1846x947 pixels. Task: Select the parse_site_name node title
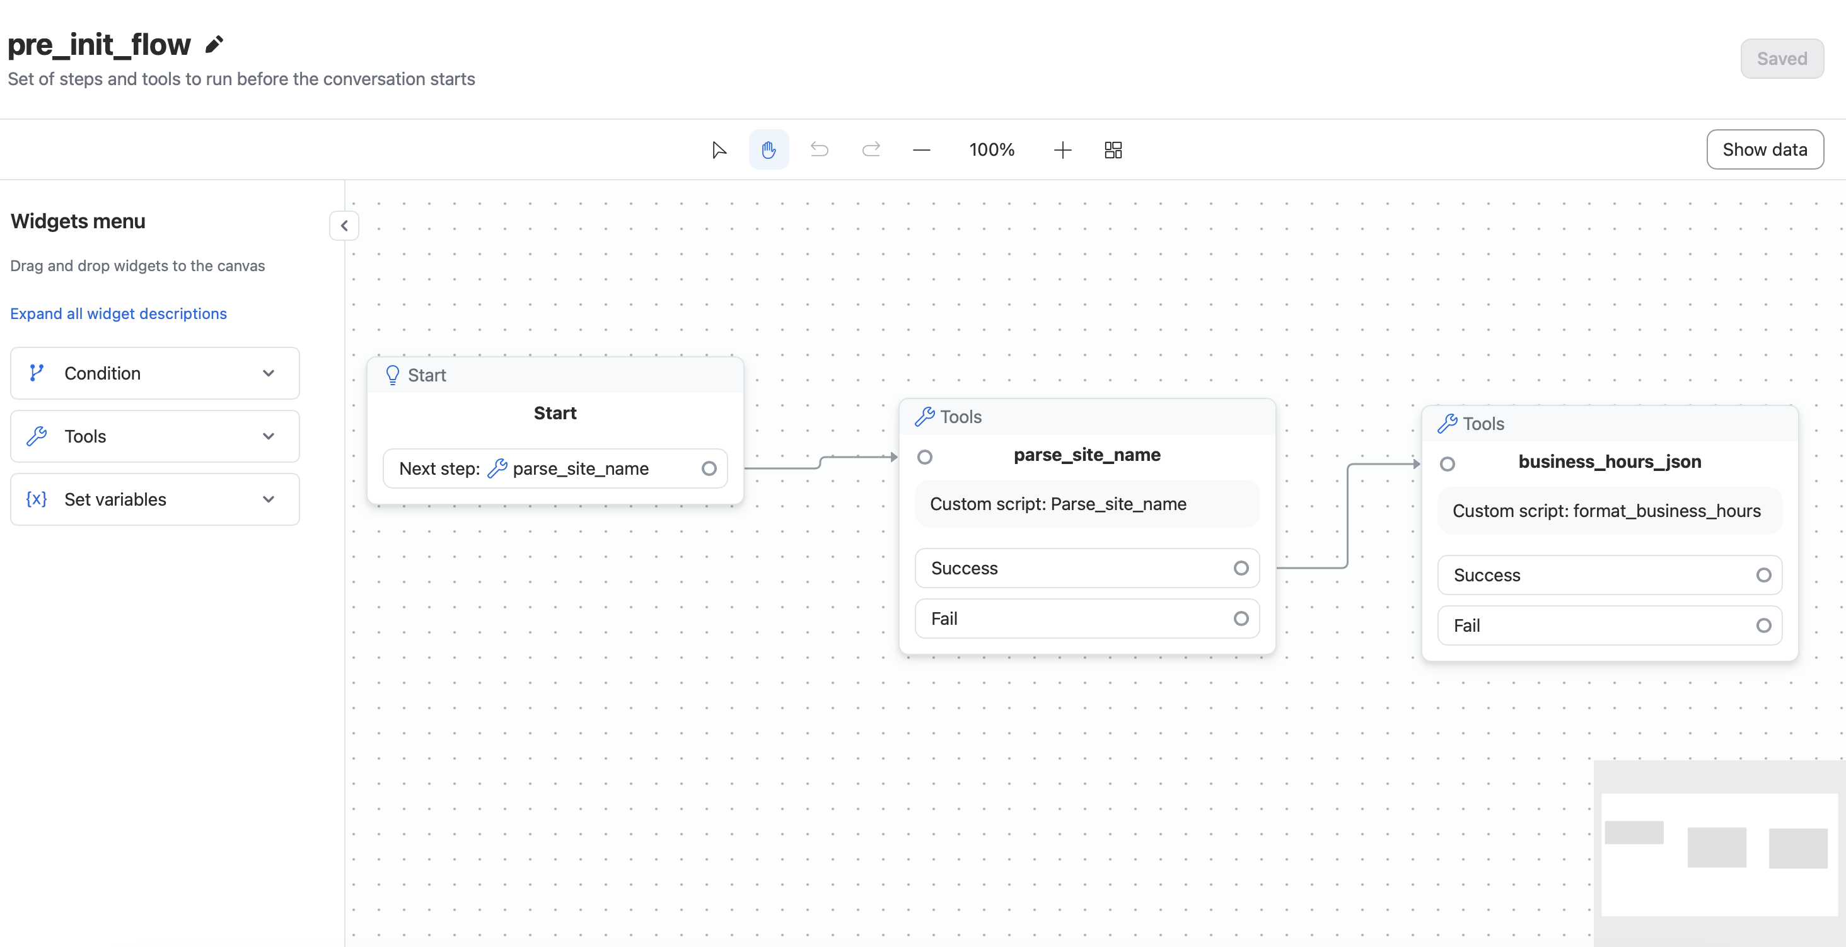(x=1087, y=455)
